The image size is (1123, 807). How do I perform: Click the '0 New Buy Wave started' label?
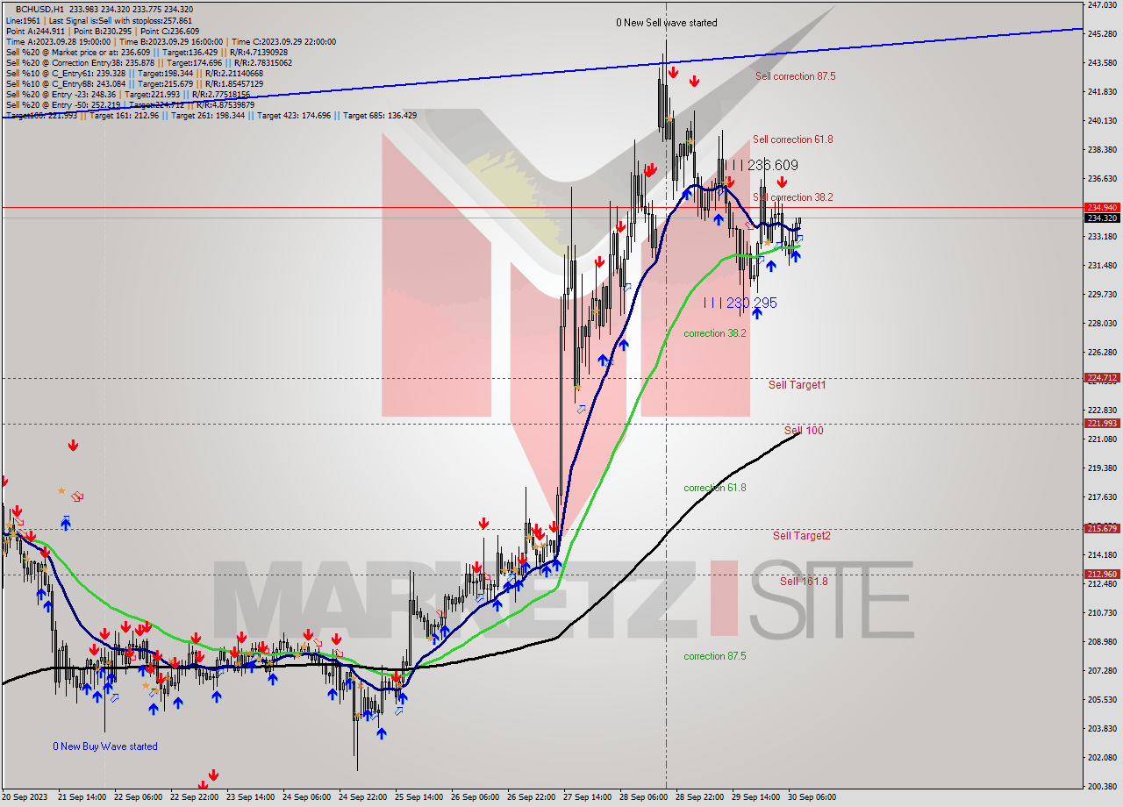[x=105, y=746]
